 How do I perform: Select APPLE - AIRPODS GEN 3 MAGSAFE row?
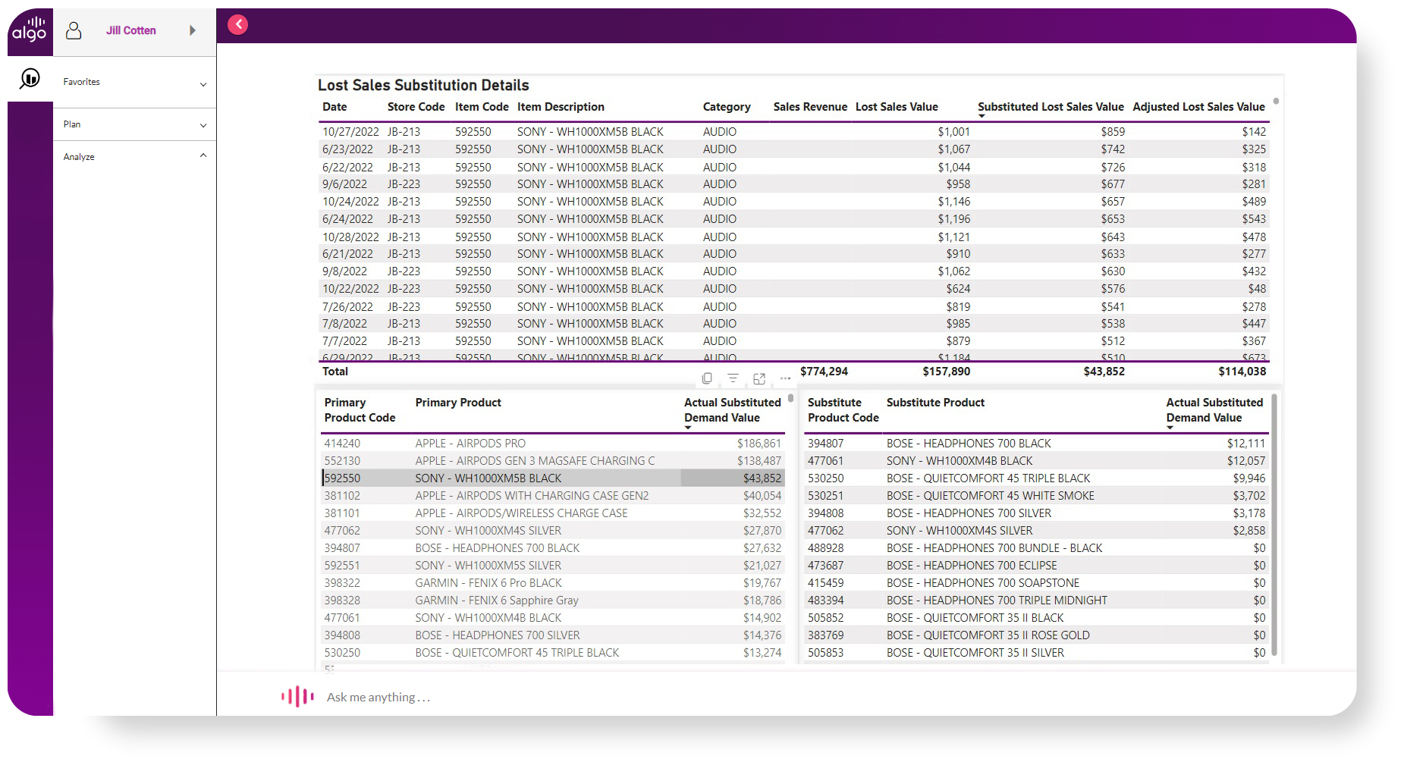552,461
